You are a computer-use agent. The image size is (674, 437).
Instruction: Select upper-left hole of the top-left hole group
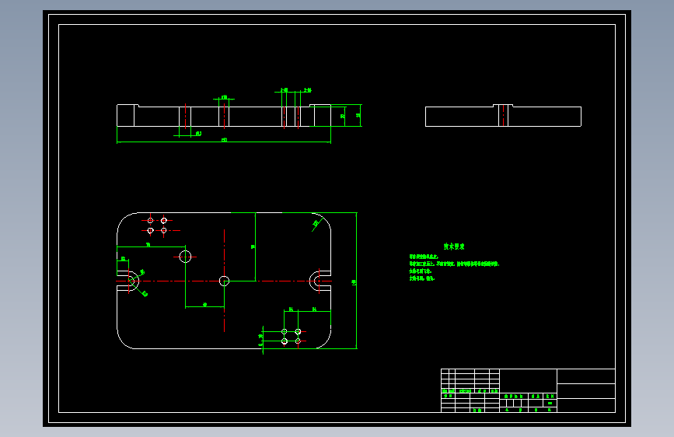[x=151, y=221]
